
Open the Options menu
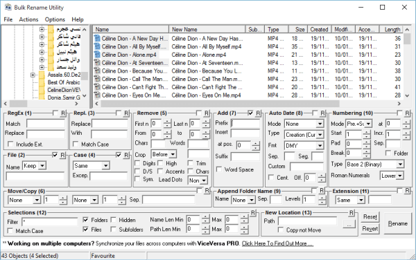[55, 19]
